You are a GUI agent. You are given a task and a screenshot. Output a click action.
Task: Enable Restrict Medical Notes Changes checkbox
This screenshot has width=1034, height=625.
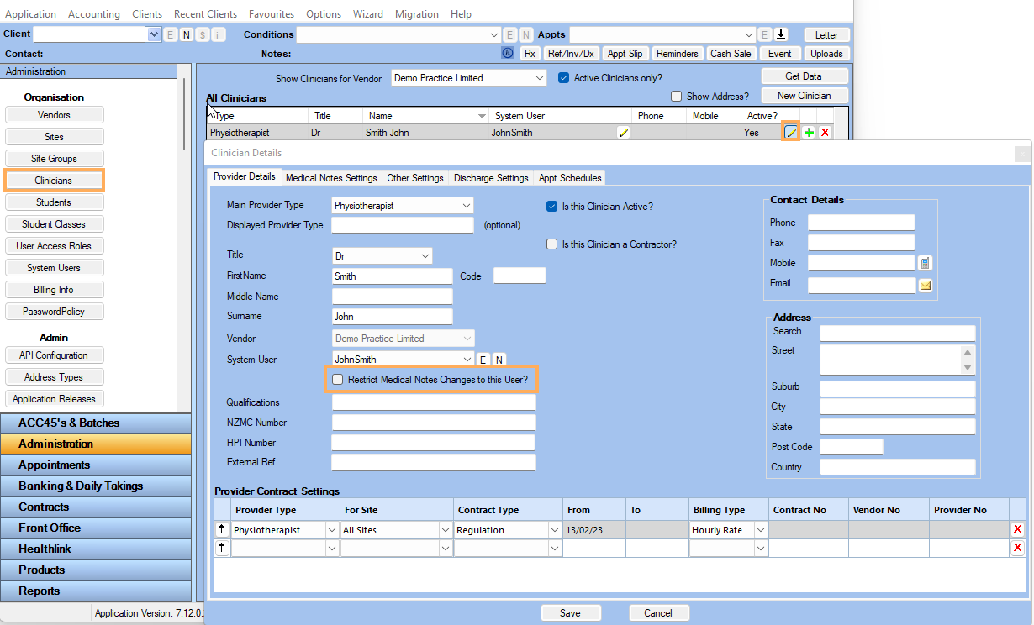[338, 380]
